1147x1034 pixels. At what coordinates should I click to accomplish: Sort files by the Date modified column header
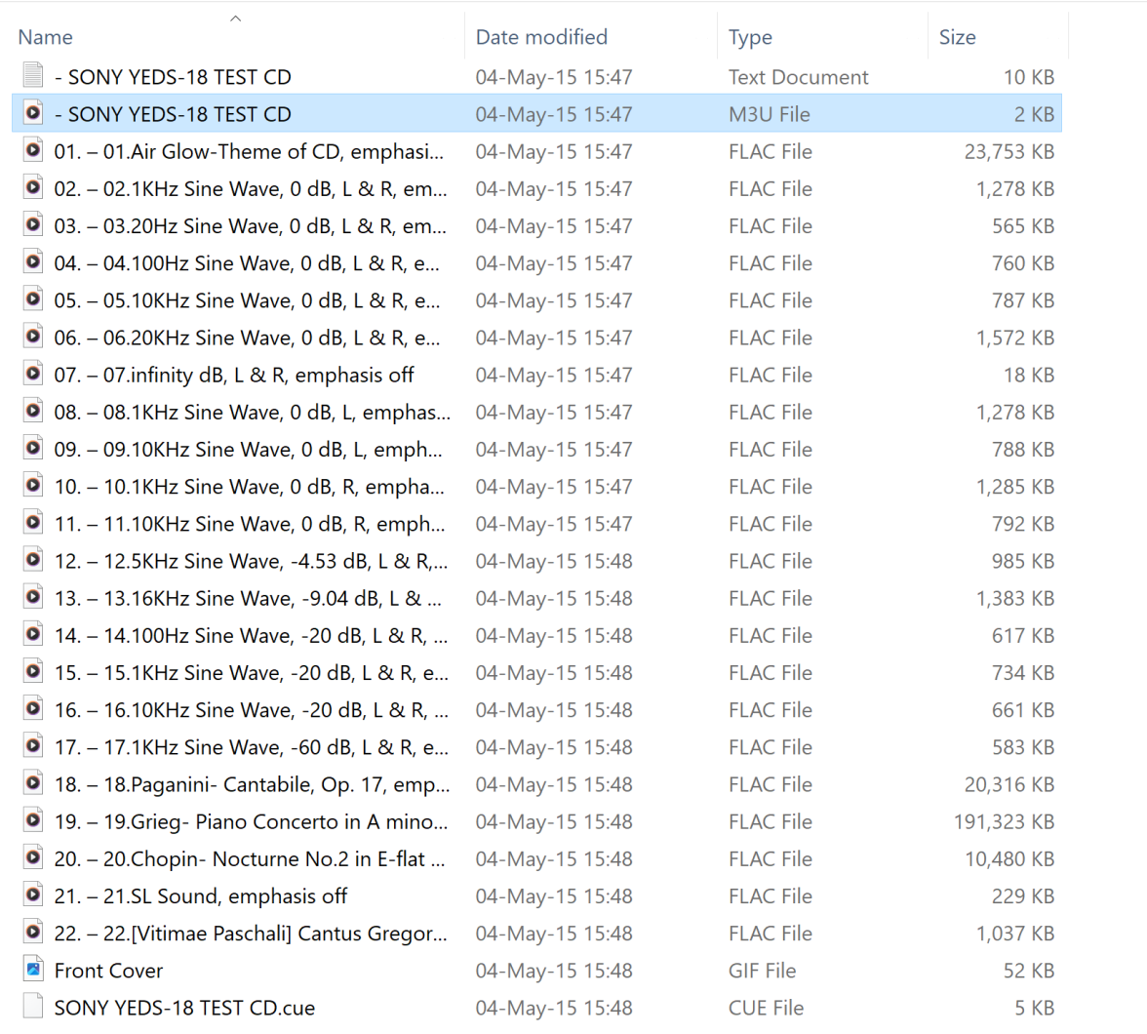click(541, 37)
